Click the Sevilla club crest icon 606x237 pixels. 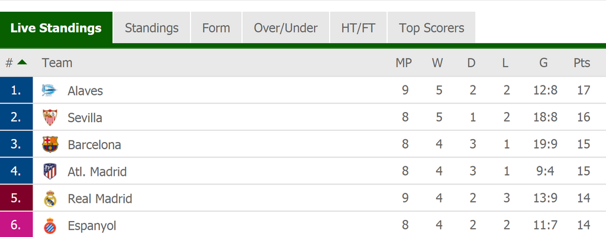50,117
